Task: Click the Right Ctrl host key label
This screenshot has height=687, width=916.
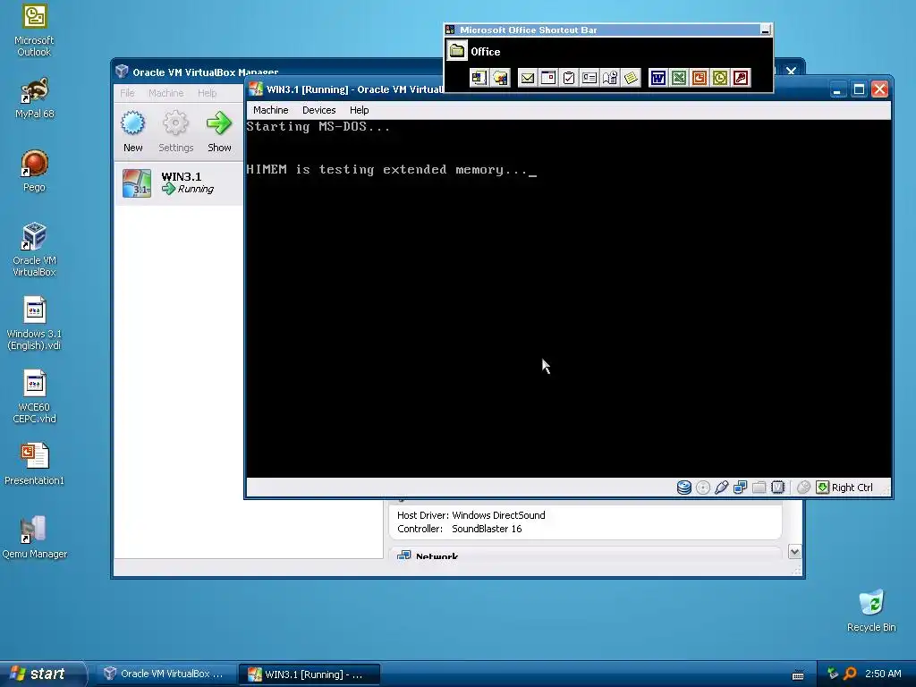Action: click(852, 488)
